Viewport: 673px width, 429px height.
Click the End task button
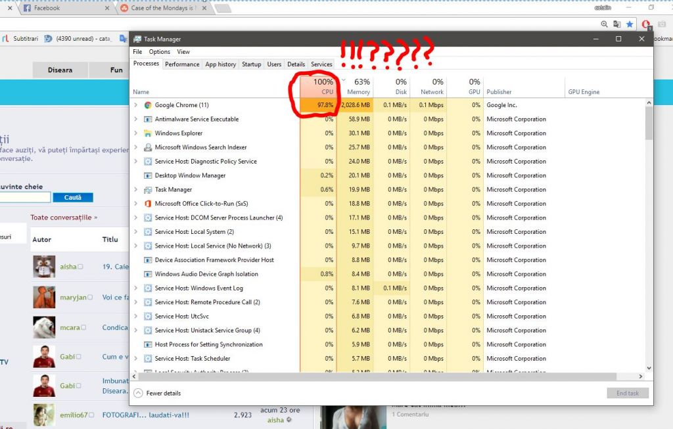(628, 393)
